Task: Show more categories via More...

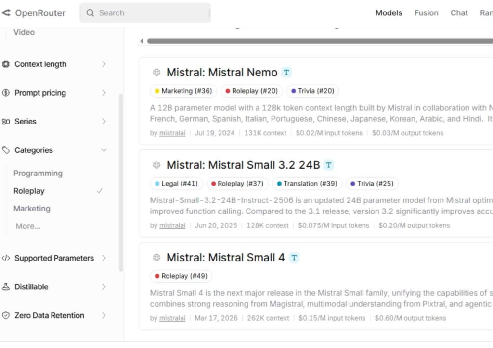Action: (x=28, y=226)
